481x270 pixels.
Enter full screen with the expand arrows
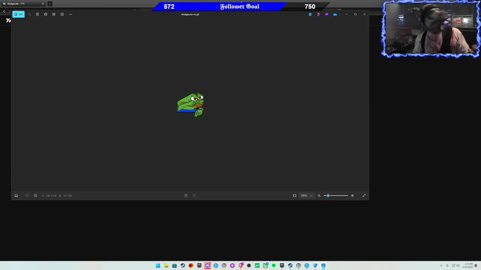pos(364,195)
